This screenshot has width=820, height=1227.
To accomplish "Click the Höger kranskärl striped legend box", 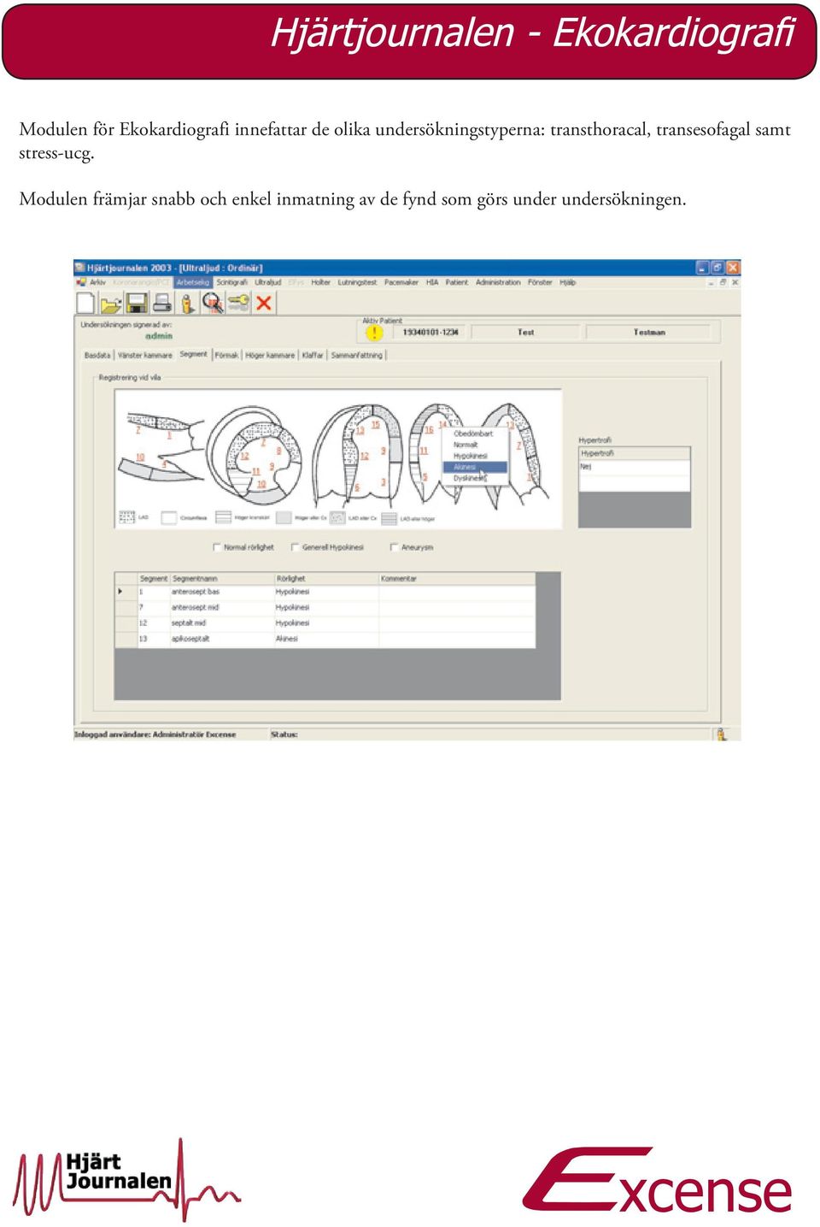I will tap(224, 518).
